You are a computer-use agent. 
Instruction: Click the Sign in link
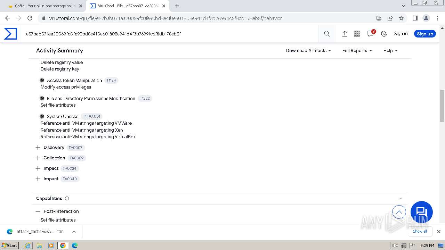coord(401,34)
